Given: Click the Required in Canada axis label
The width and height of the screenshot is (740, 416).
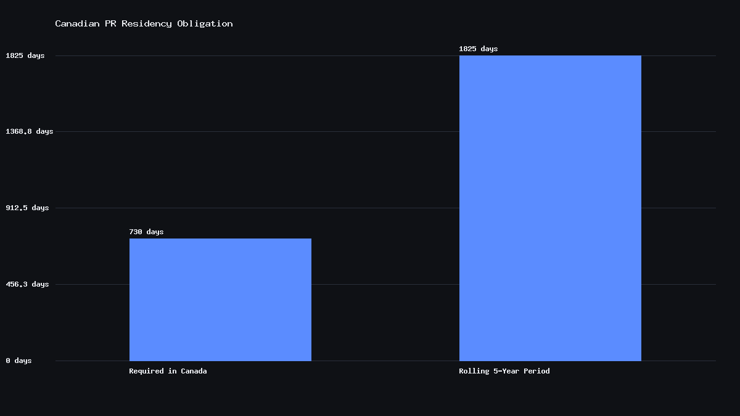Looking at the screenshot, I should 168,371.
